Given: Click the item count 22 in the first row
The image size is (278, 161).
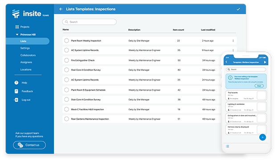Looking at the screenshot, I should pos(179,40).
